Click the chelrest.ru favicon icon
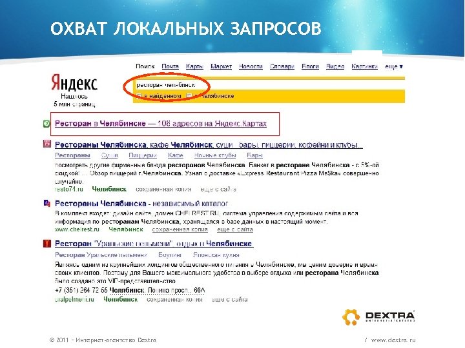This screenshot has width=465, height=348. 47,203
